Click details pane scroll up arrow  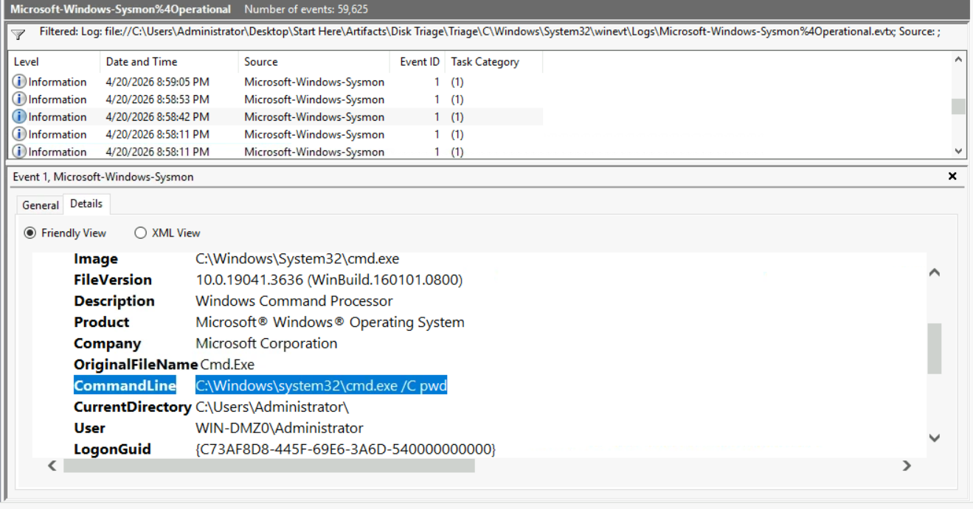(x=934, y=273)
